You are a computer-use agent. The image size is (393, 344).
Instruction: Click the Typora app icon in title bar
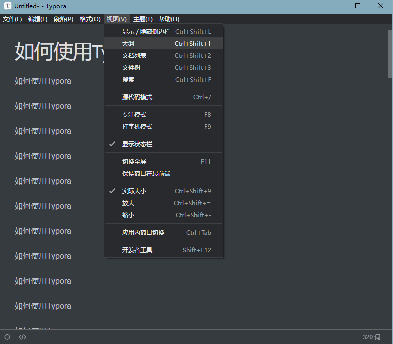[x=8, y=6]
